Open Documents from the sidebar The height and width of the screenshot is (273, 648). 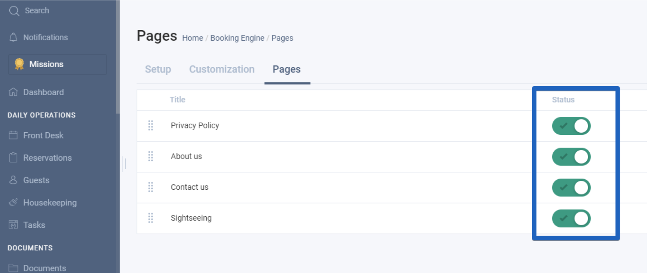44,268
